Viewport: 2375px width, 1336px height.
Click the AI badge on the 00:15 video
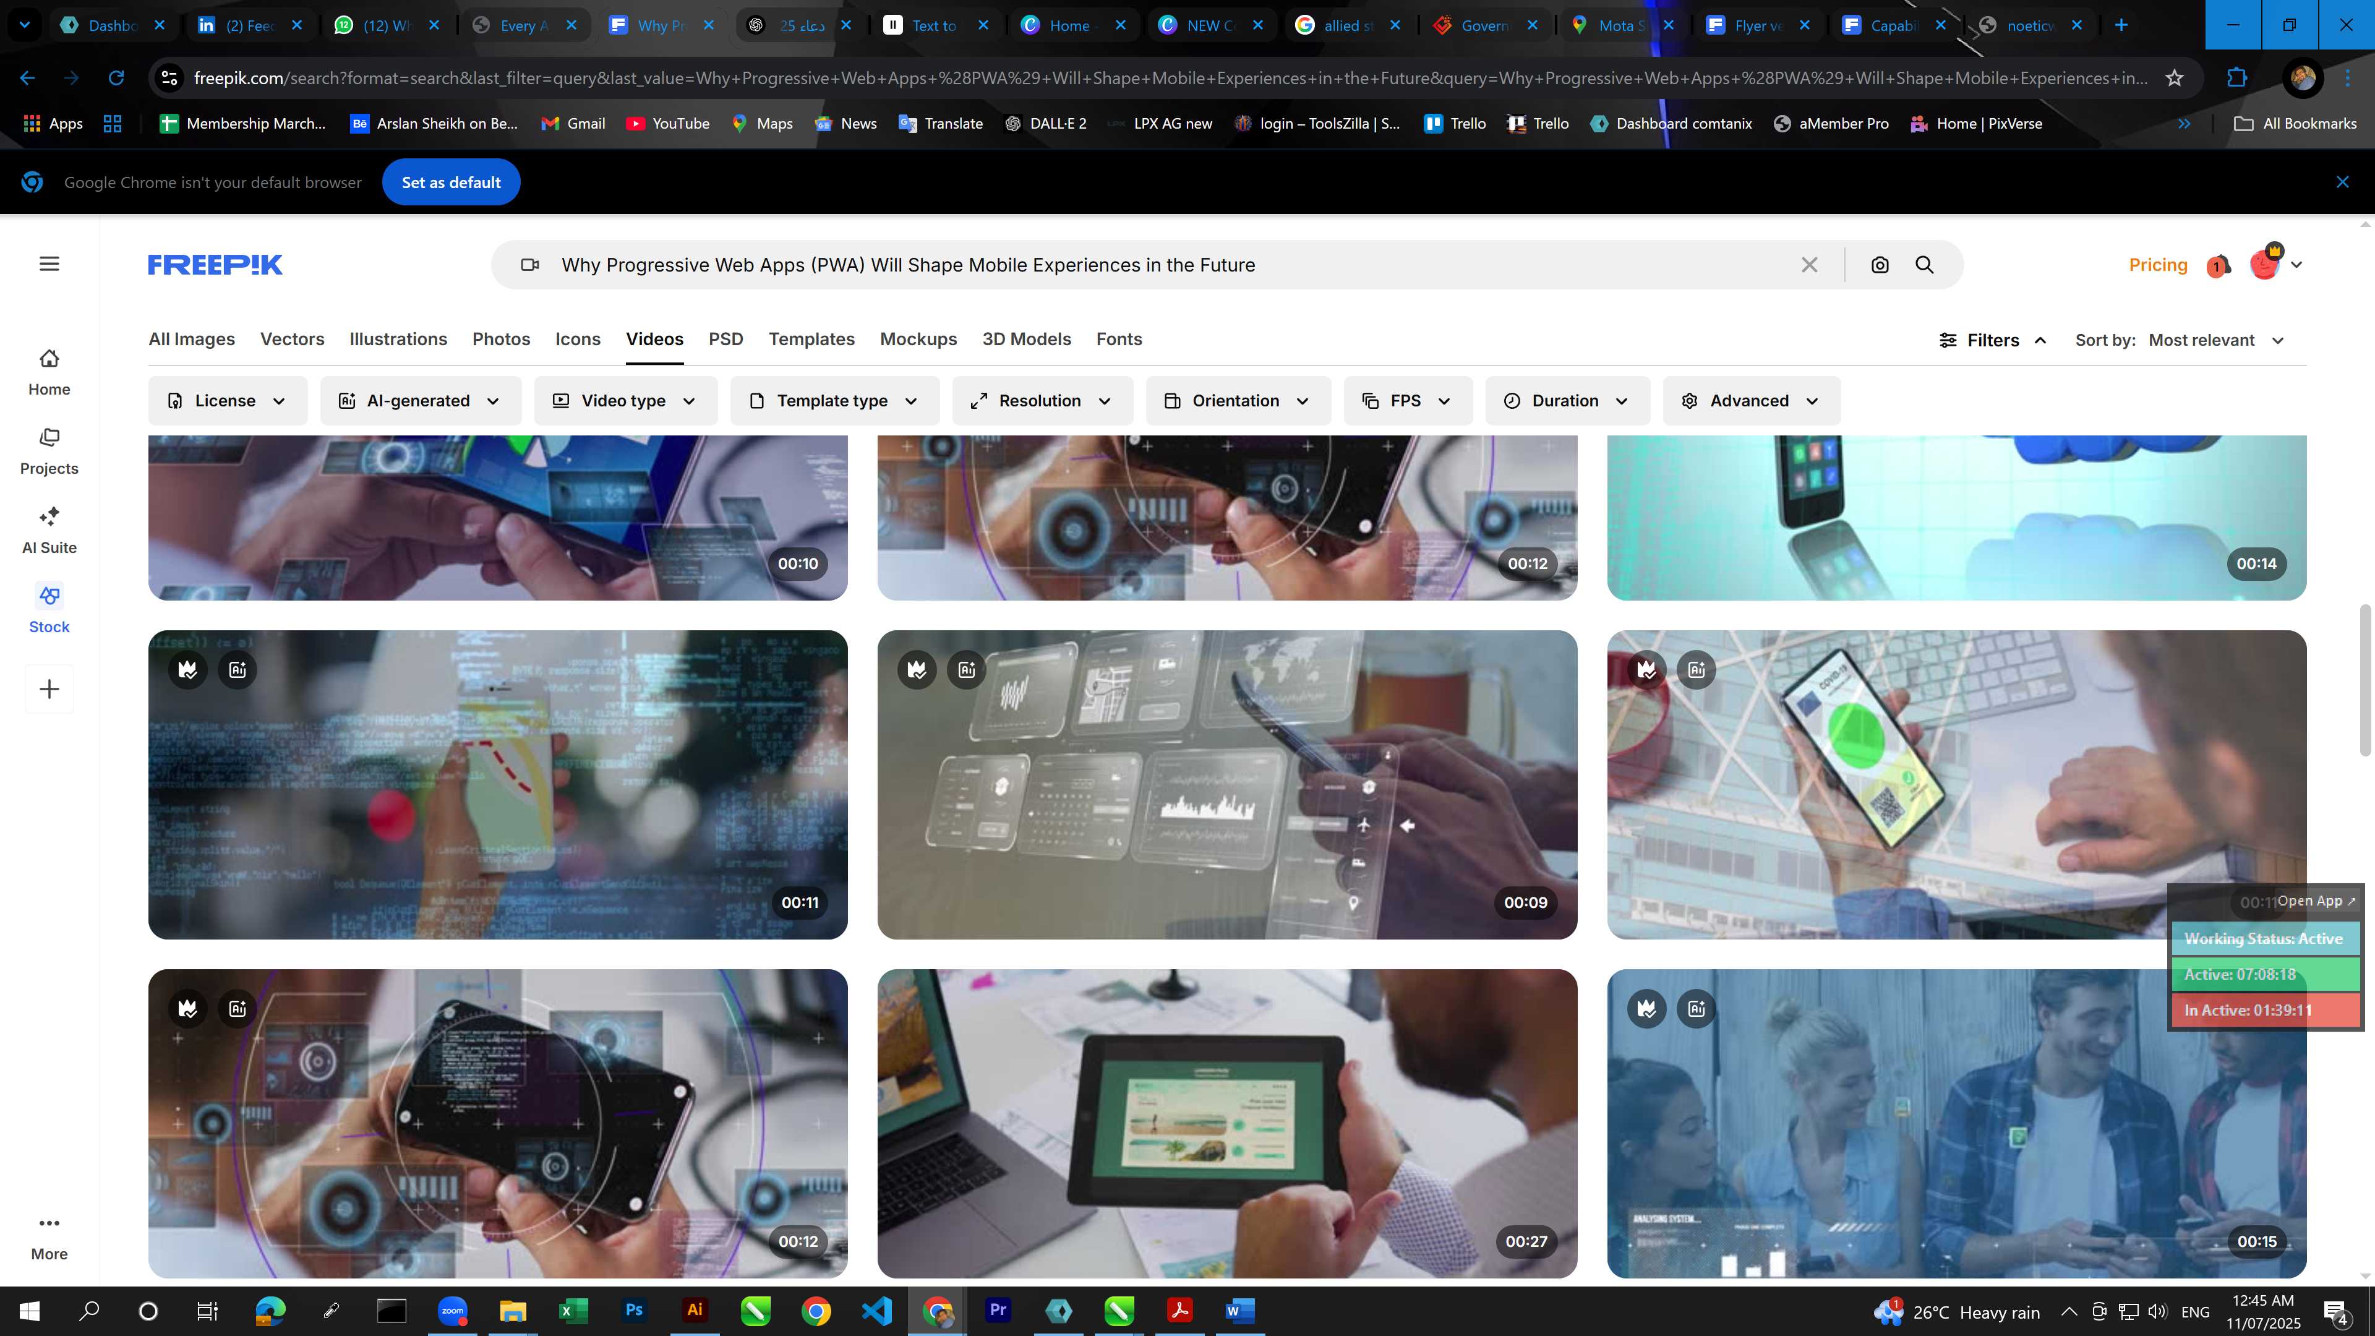pyautogui.click(x=1697, y=1009)
